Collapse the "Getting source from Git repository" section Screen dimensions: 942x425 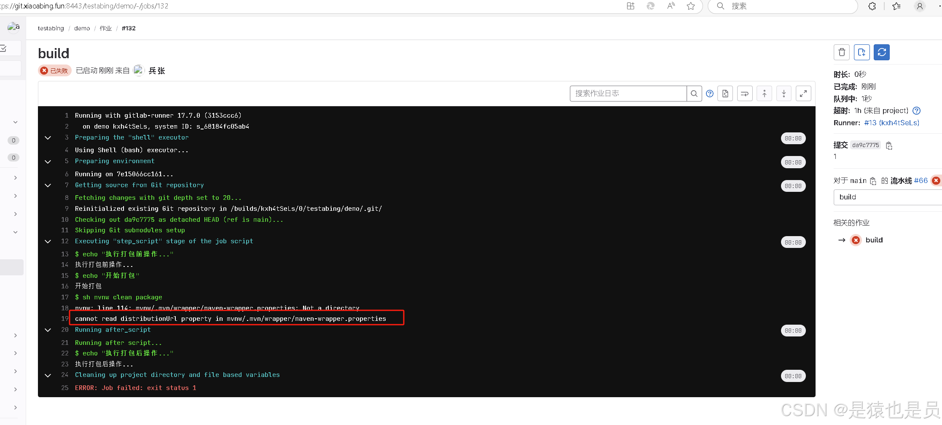click(48, 186)
